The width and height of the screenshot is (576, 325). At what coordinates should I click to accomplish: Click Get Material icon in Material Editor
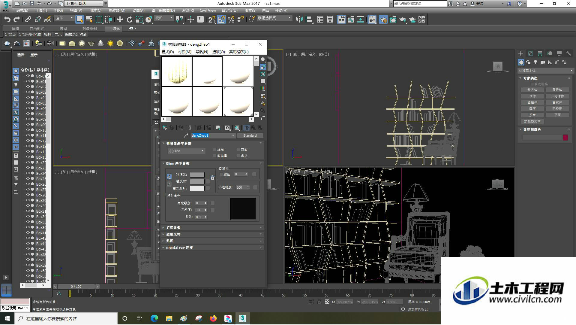click(x=165, y=128)
